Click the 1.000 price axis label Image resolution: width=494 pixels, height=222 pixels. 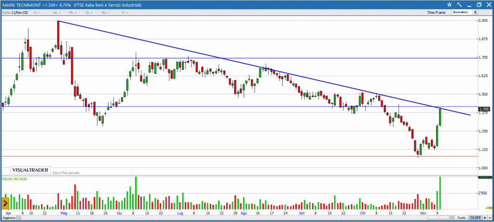pos(483,168)
